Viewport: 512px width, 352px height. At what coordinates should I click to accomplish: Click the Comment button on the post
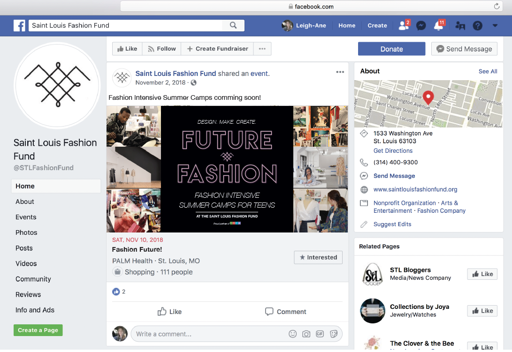coord(285,312)
